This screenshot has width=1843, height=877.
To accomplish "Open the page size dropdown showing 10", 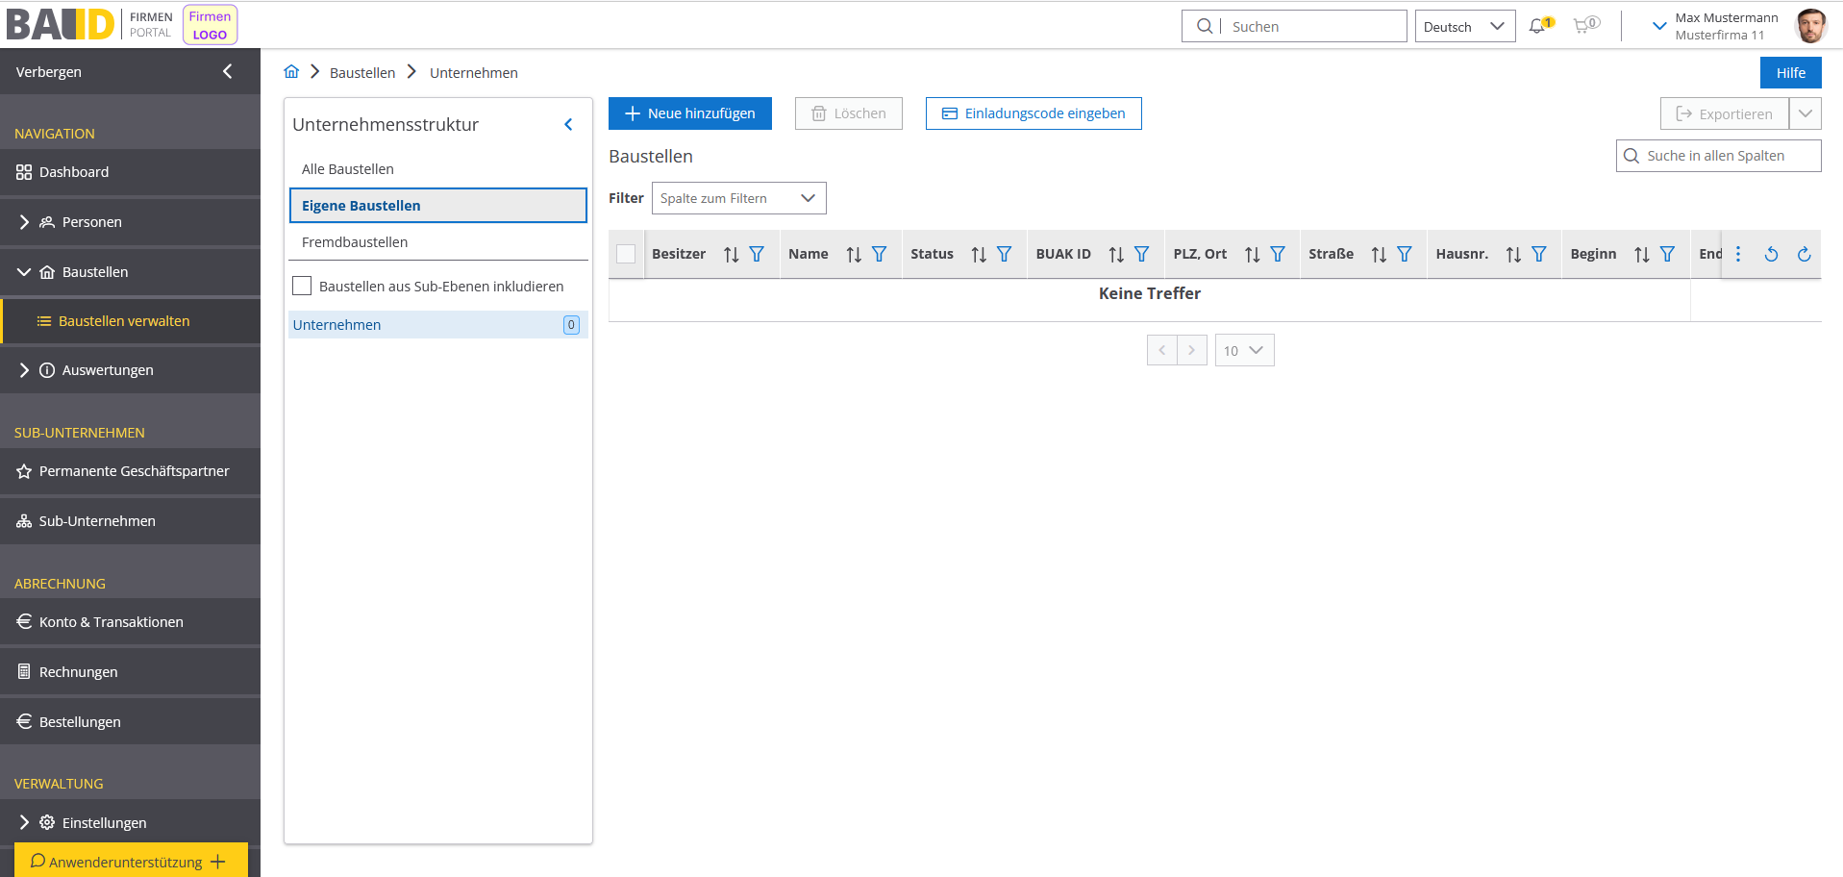I will coord(1244,351).
